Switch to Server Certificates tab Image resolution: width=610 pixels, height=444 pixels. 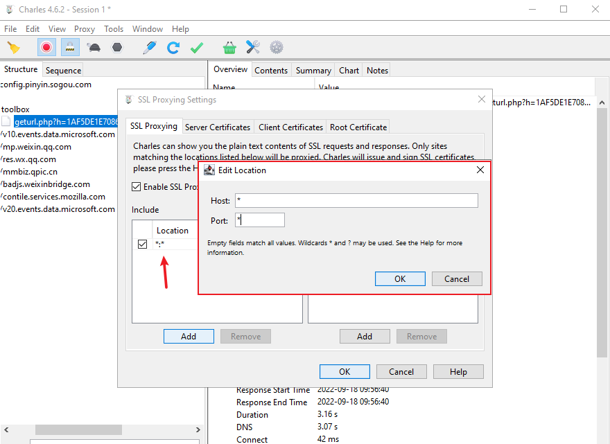[x=218, y=127]
